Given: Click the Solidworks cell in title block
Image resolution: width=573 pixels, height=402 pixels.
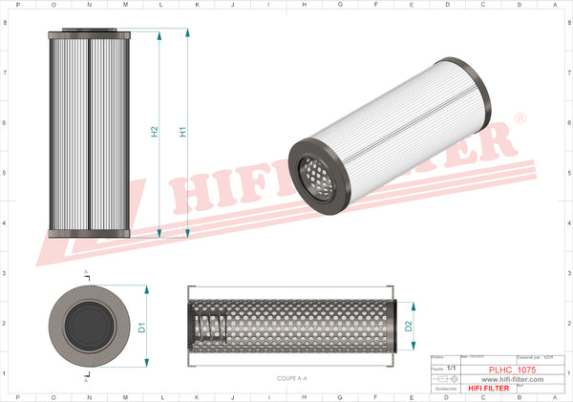Looking at the screenshot, I should [446, 389].
